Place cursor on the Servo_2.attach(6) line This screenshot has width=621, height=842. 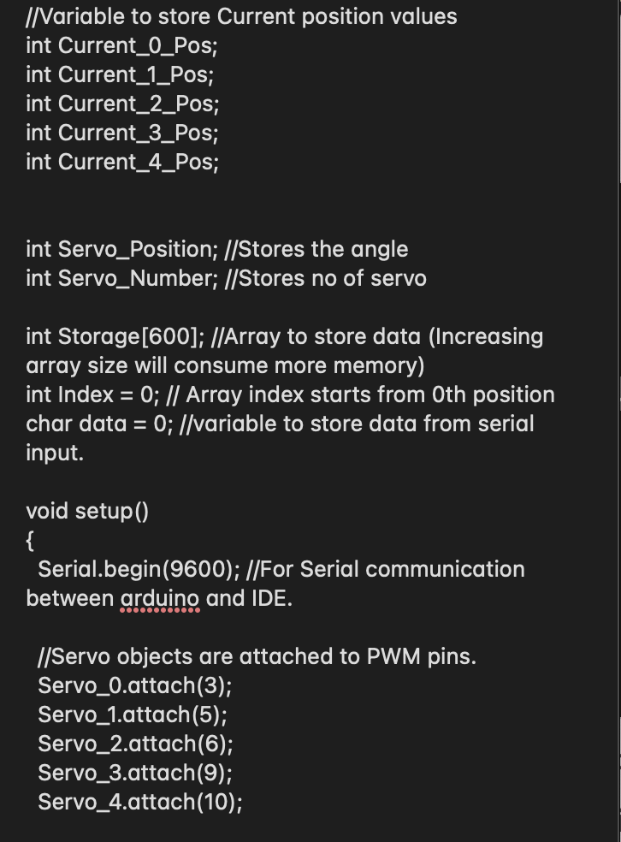136,744
